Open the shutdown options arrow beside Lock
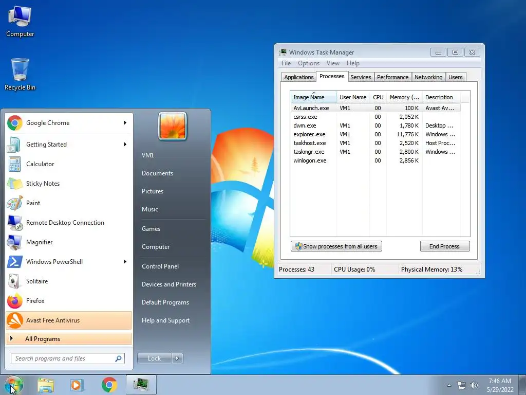Screen dimensions: 526x395 coord(177,358)
